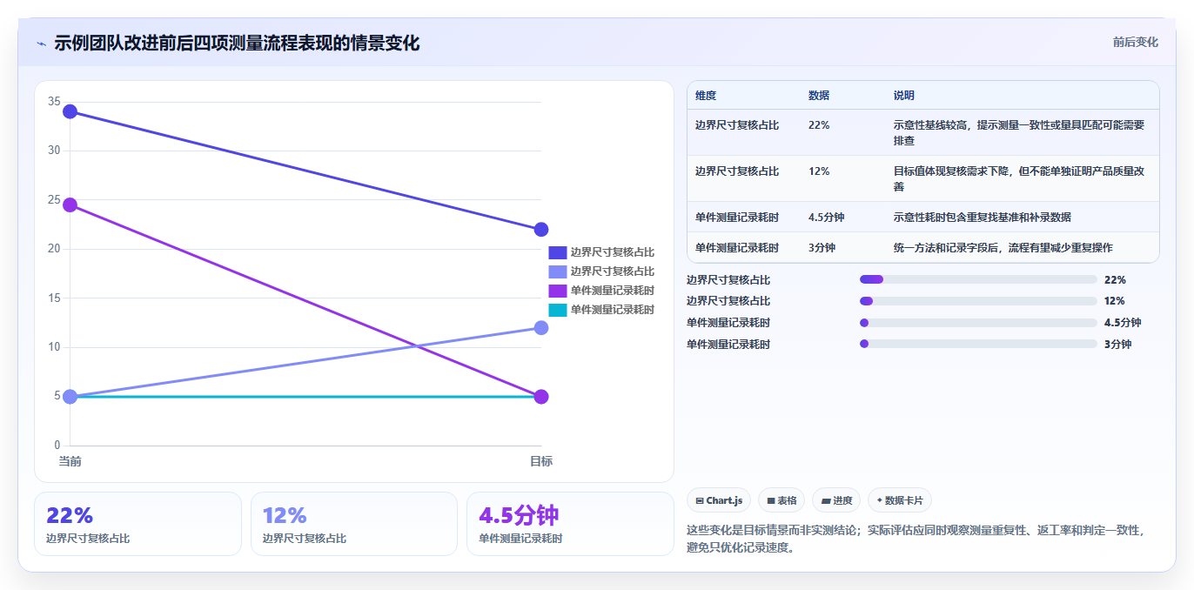This screenshot has height=590, width=1194.
Task: Click the 当前 x-axis label
Action: pos(70,461)
